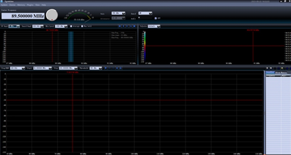Toggle the audio OFF checkbox

(x=155, y=18)
